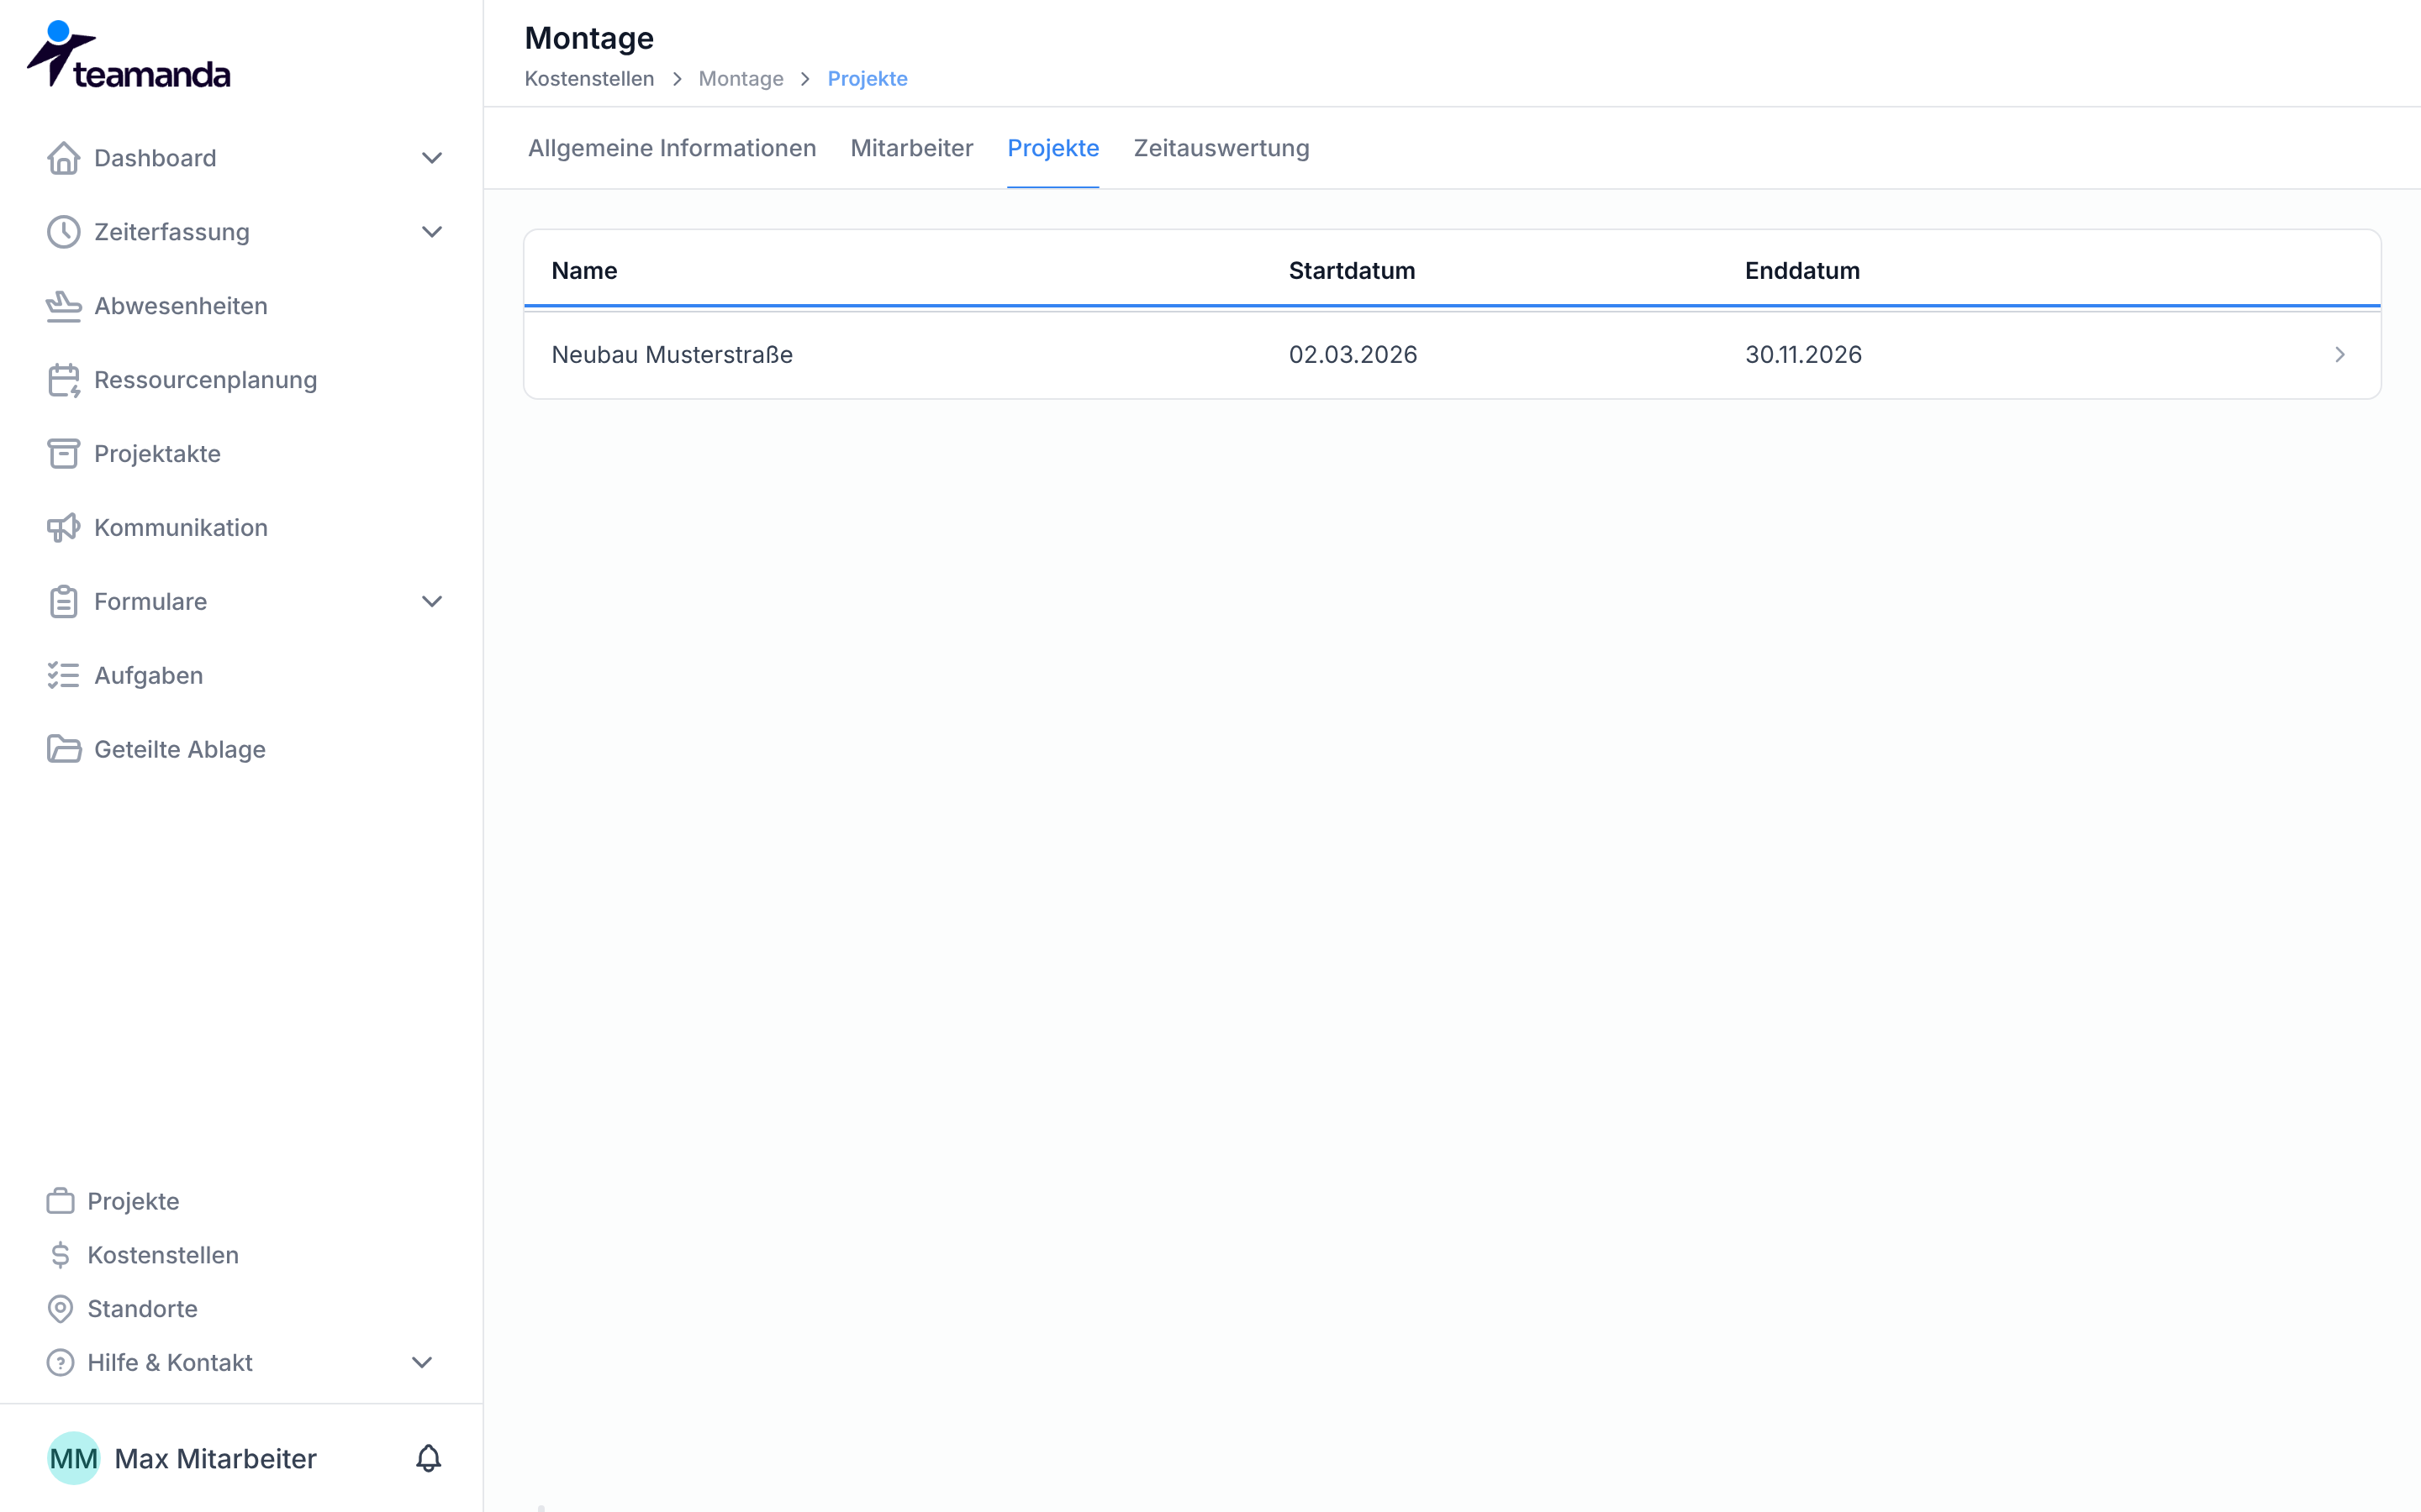This screenshot has height=1512, width=2421.
Task: Click the Max Mitarbeiter user name
Action: coord(216,1459)
